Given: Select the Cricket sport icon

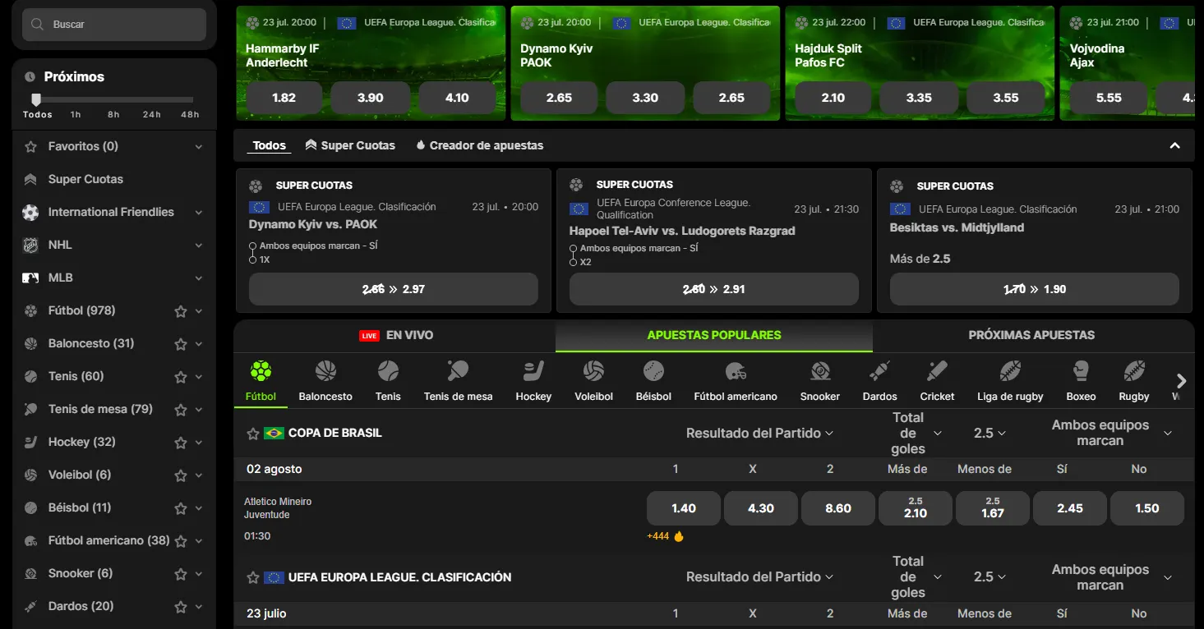Looking at the screenshot, I should point(937,371).
